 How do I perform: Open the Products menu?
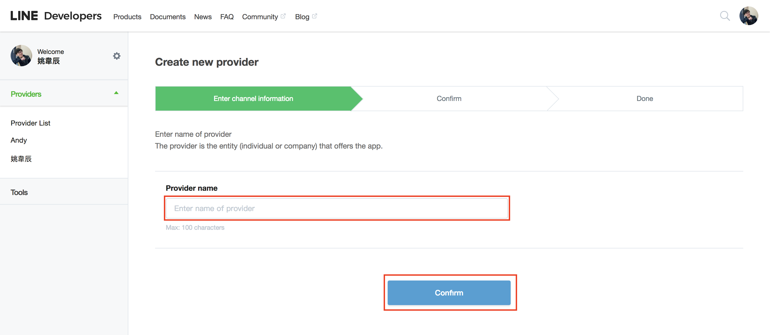coord(127,17)
